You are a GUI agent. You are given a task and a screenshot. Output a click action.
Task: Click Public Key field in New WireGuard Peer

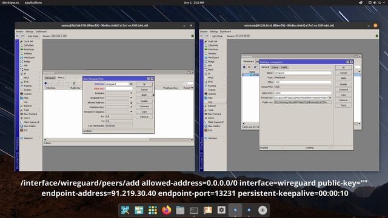click(x=119, y=89)
